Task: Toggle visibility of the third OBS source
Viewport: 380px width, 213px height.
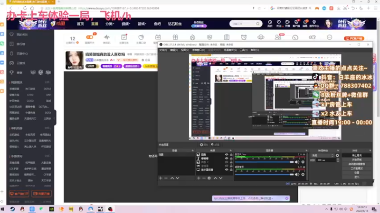Action: coord(227,162)
